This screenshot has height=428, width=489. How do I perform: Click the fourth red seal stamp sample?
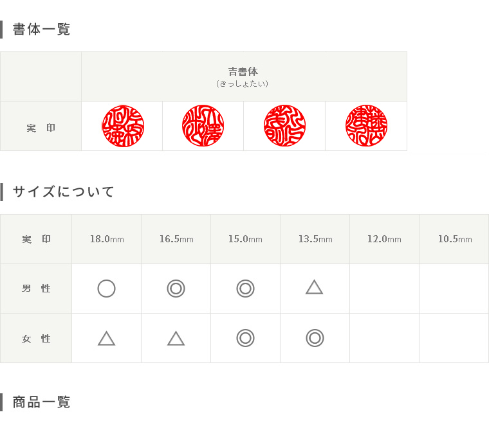pos(366,126)
